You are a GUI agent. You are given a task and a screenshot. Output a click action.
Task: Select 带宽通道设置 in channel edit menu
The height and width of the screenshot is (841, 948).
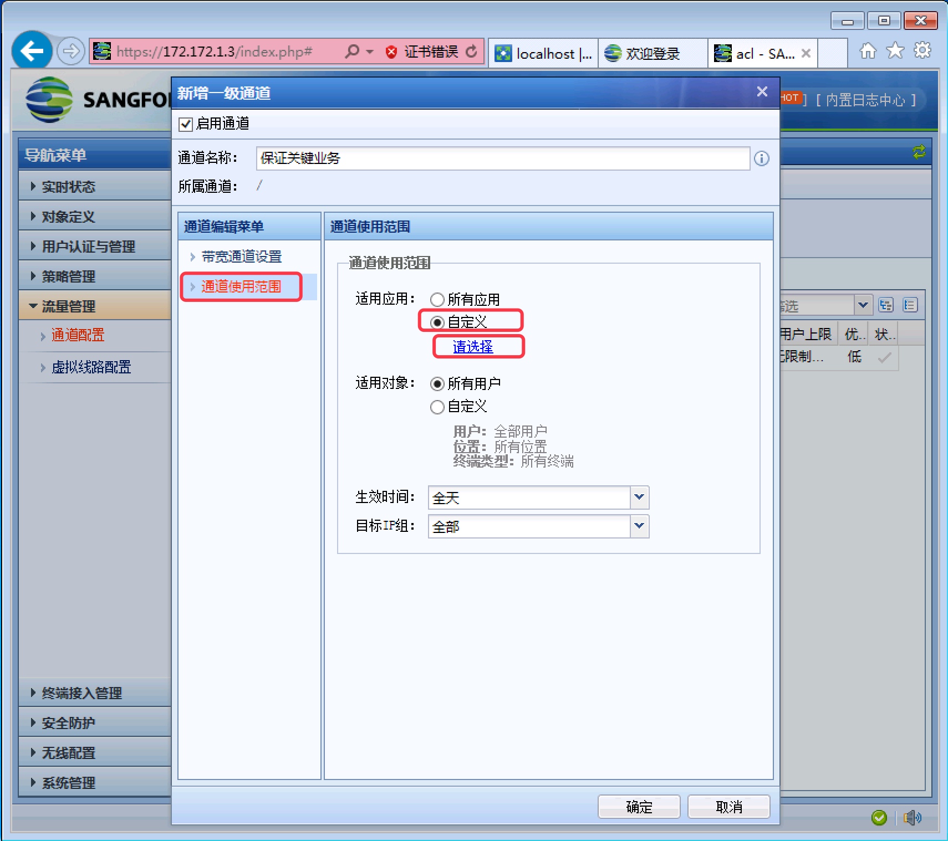[242, 257]
